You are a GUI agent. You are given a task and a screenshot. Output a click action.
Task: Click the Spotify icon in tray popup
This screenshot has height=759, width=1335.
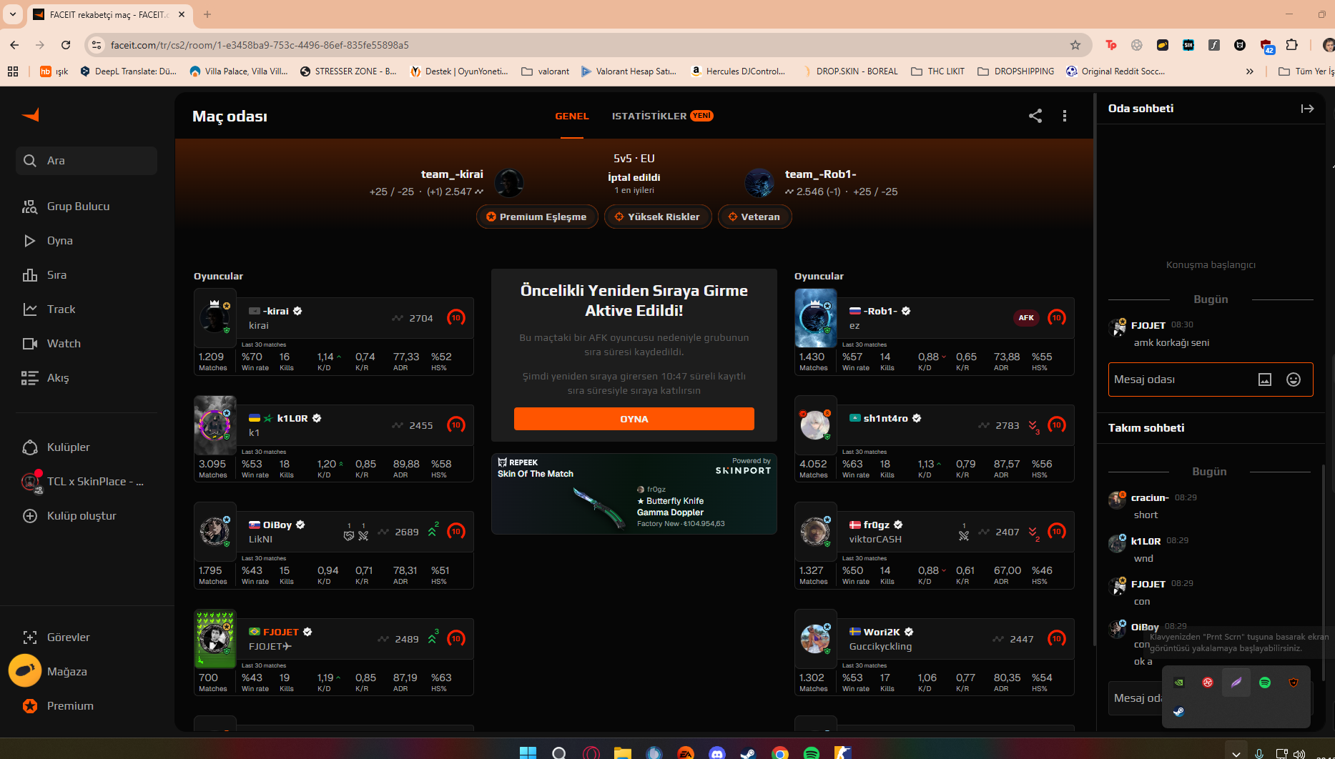(x=1265, y=683)
